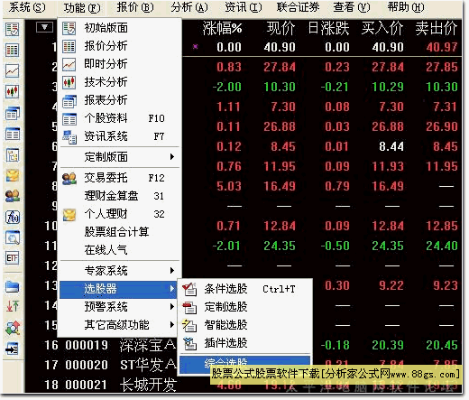The height and width of the screenshot is (400, 469).
Task: Click the 初始版面 icon in menu
Action: click(69, 28)
